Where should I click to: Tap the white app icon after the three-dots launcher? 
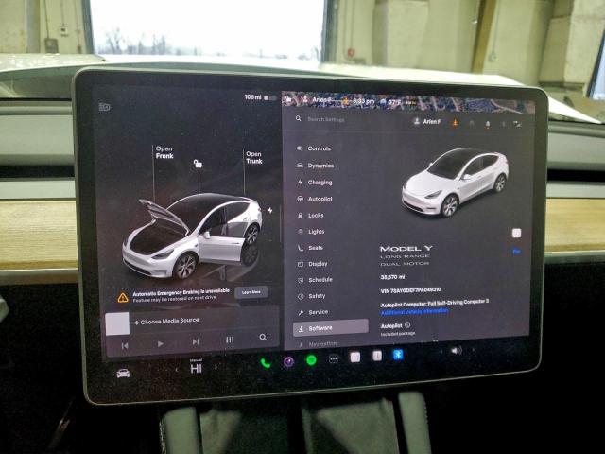pos(355,358)
